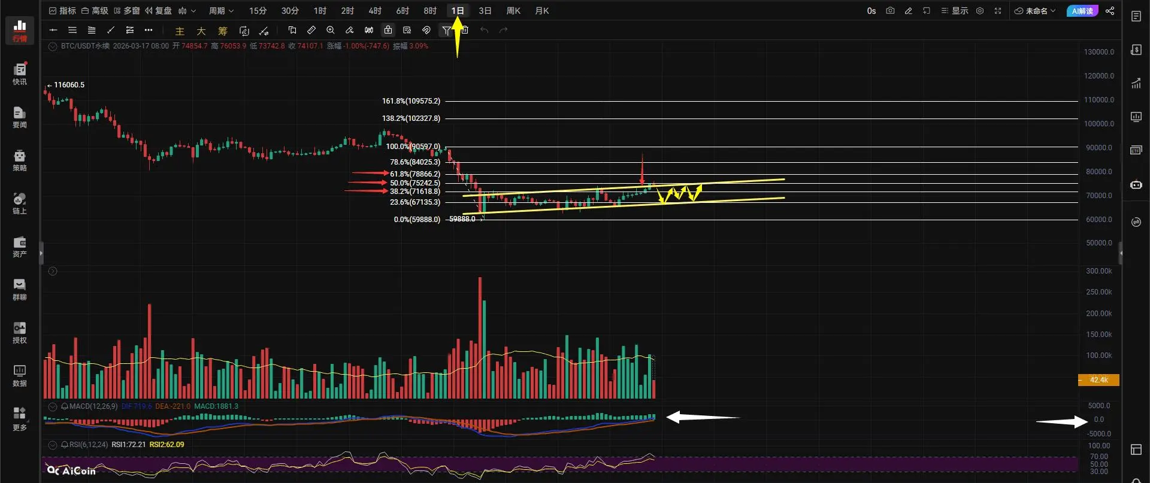Select the eraser tool
Viewport: 1150px width, 483px height.
(x=350, y=30)
